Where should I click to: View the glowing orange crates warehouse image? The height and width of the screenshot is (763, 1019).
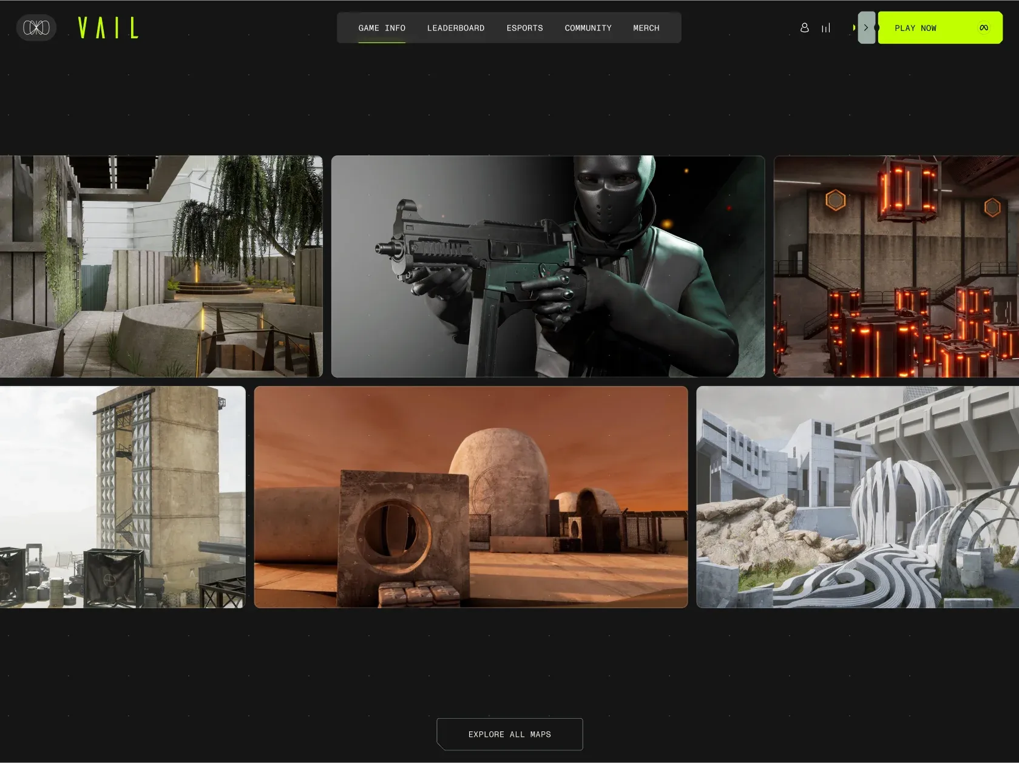tap(896, 266)
